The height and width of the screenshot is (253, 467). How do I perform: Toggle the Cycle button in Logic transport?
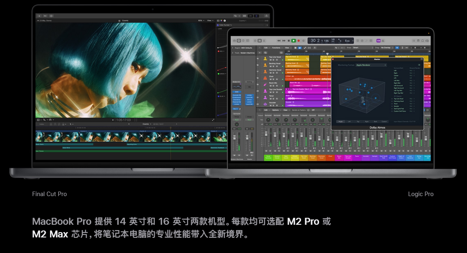303,41
